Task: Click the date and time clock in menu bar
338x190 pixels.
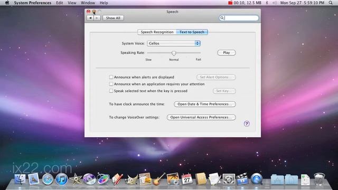Action: point(302,3)
